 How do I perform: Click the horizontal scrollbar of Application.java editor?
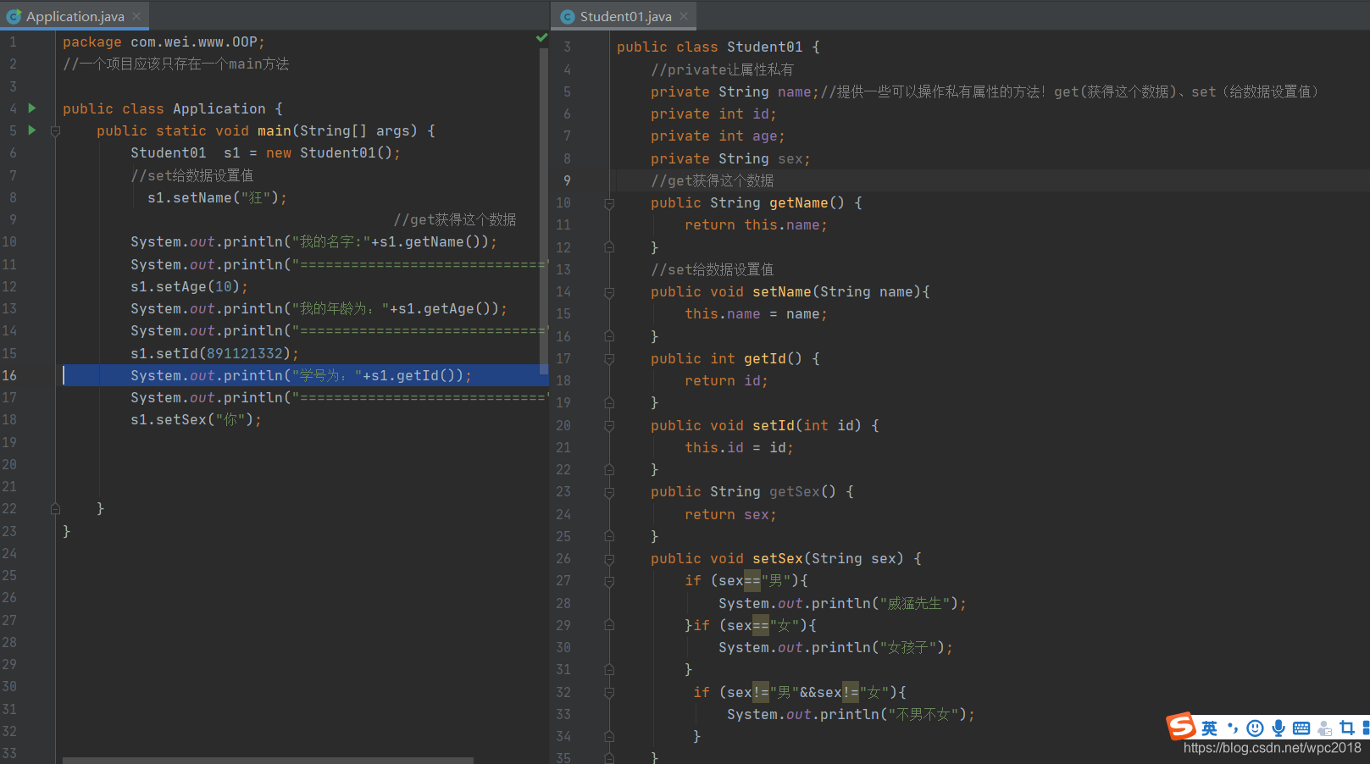click(268, 761)
